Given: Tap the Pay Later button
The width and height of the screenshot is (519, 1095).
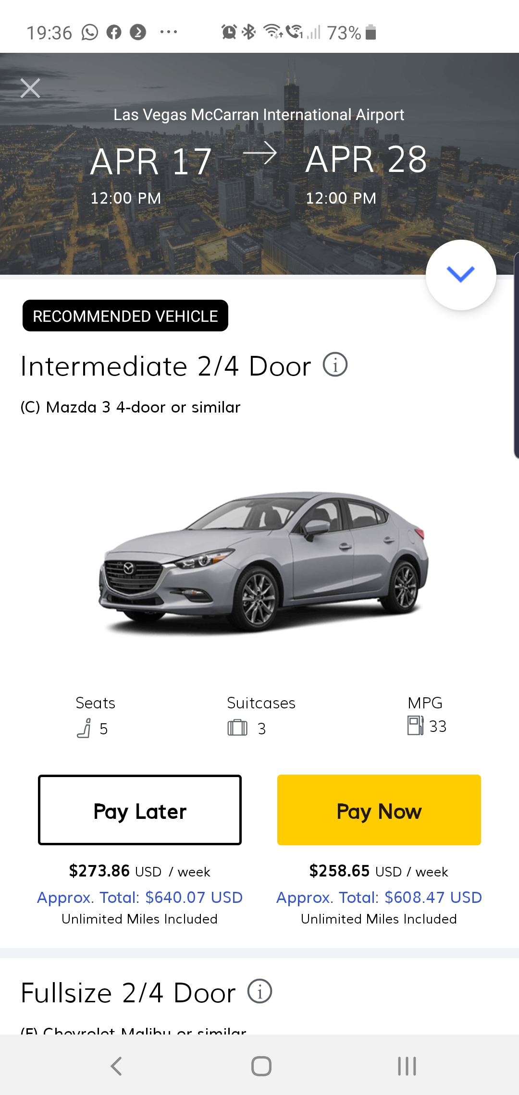Looking at the screenshot, I should pyautogui.click(x=140, y=810).
